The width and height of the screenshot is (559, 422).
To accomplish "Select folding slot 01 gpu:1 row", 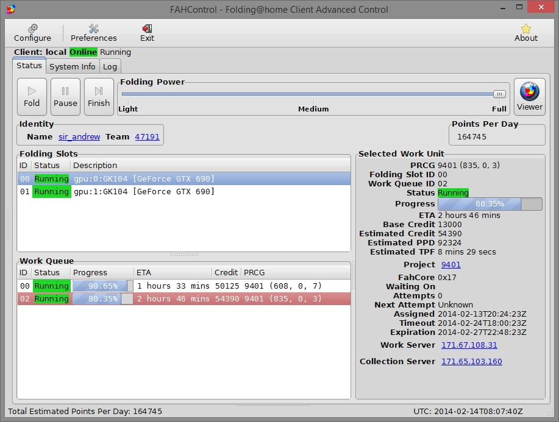I will tap(184, 192).
